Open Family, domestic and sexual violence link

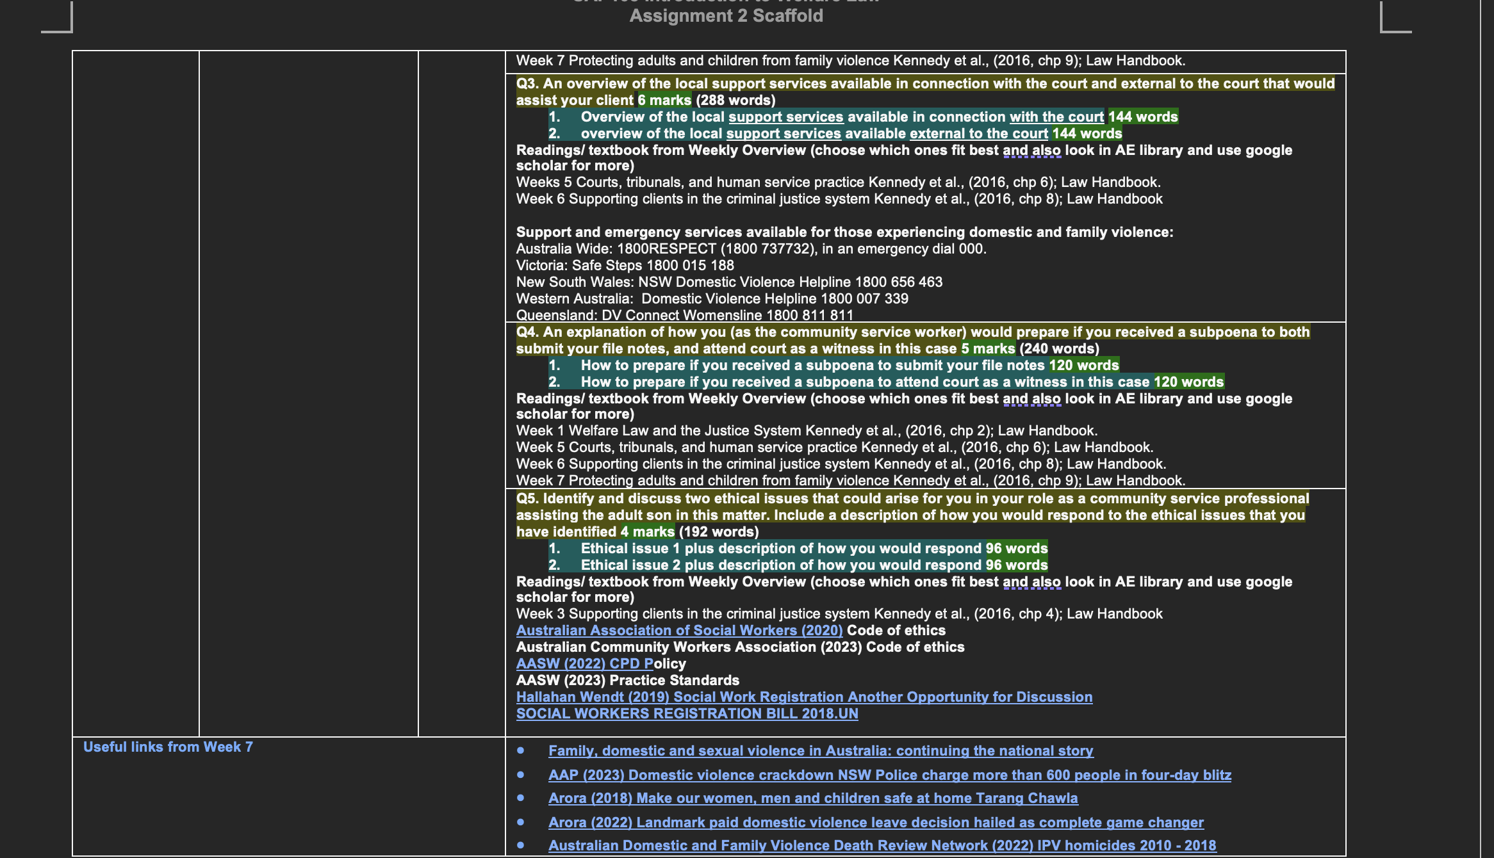click(x=820, y=751)
